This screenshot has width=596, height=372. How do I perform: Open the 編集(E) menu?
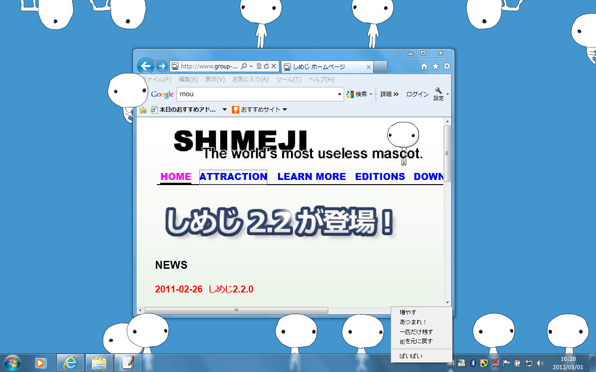tap(188, 80)
